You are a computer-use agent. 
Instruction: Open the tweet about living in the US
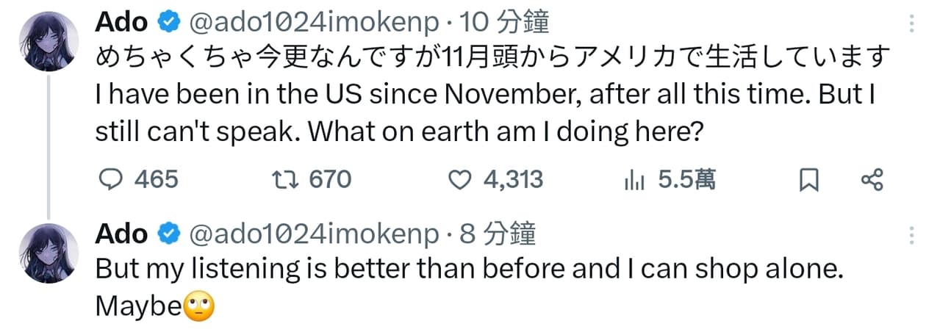[485, 94]
